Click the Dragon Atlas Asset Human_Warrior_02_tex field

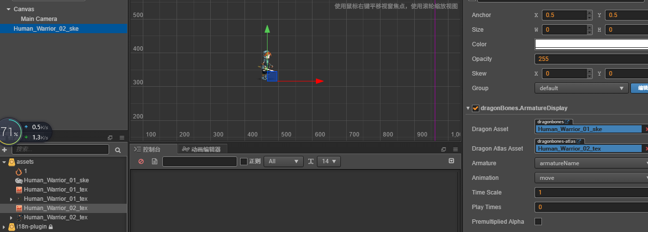pyautogui.click(x=589, y=149)
